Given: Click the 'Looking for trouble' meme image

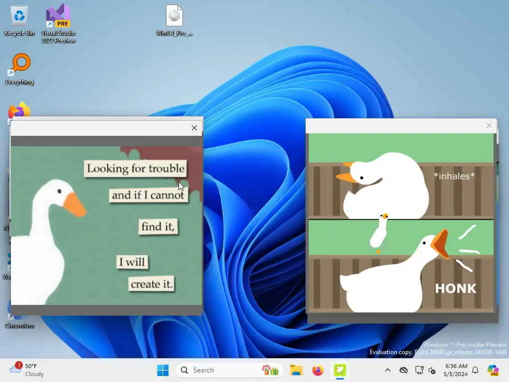Looking at the screenshot, I should (106, 225).
